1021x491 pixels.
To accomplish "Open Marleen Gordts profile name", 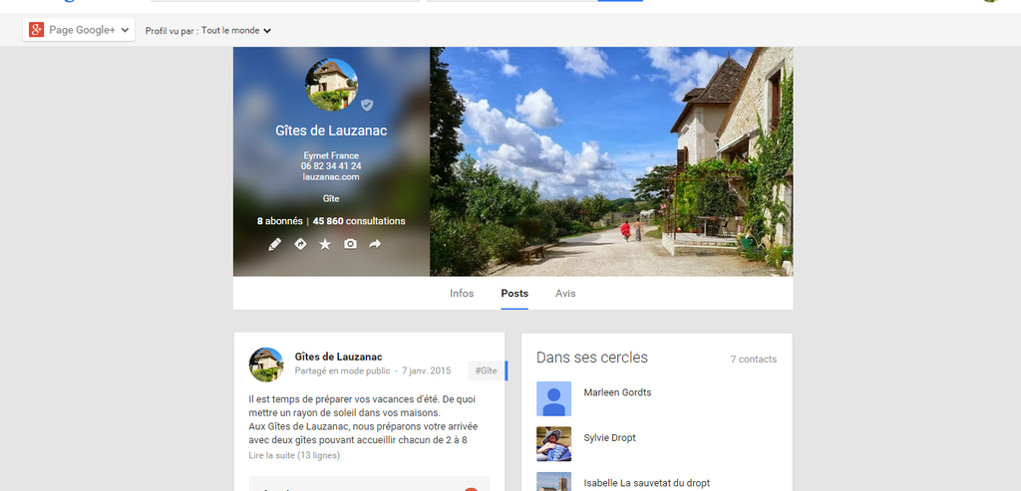I will coord(617,392).
